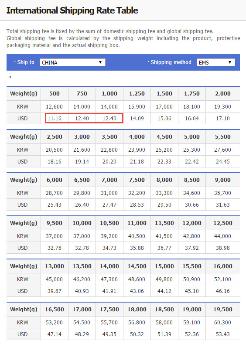Select the USD value 38.98
The image size is (246, 344).
click(223, 248)
